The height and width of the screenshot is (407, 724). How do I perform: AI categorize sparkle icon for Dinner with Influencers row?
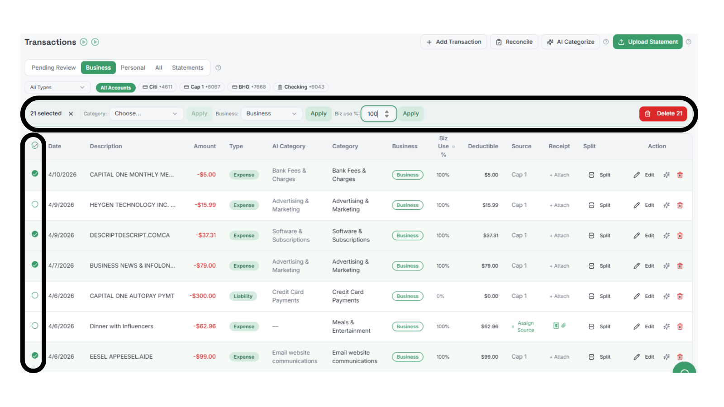click(667, 327)
